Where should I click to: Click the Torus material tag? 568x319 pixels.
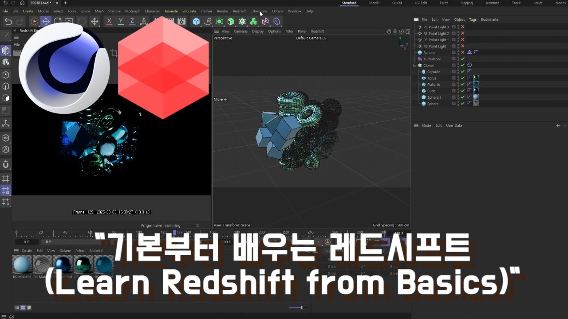coord(476,78)
